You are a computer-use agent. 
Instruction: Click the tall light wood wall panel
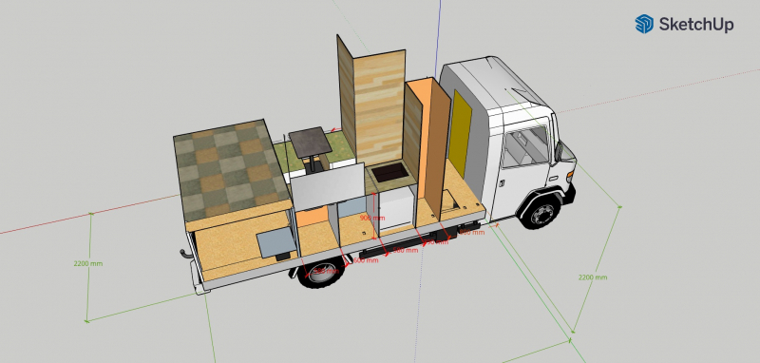click(x=379, y=107)
